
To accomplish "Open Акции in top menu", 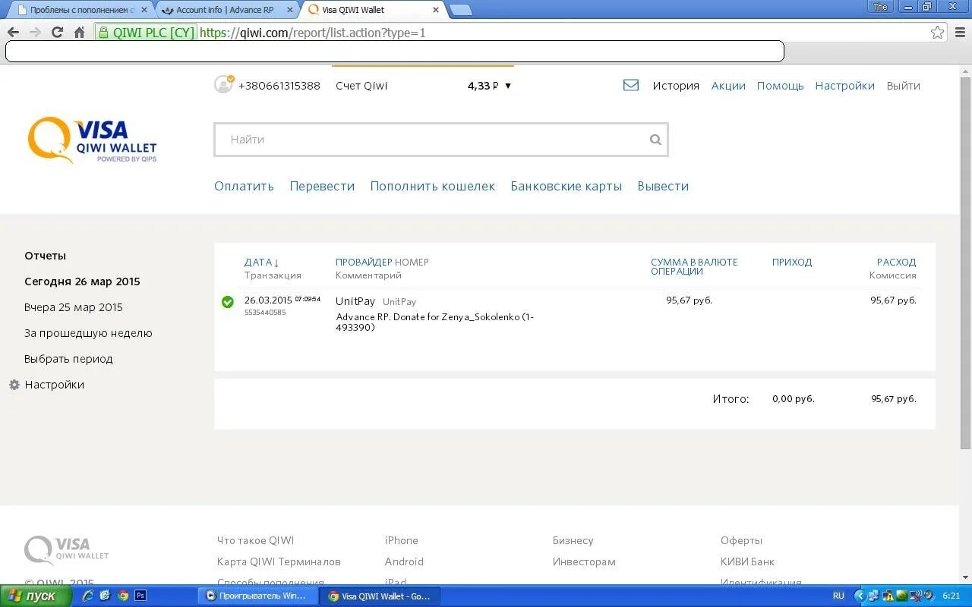I will pyautogui.click(x=728, y=86).
